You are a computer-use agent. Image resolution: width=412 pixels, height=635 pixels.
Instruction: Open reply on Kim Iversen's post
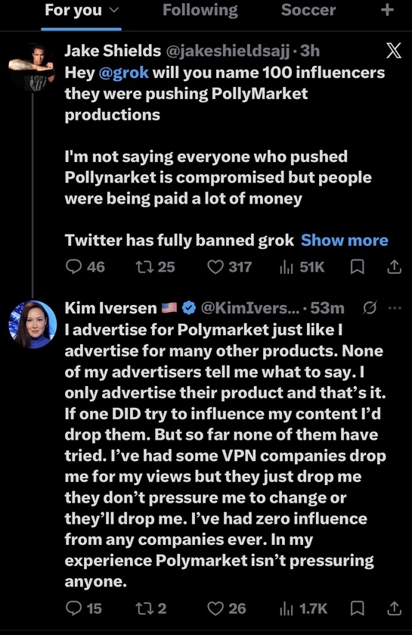click(84, 609)
